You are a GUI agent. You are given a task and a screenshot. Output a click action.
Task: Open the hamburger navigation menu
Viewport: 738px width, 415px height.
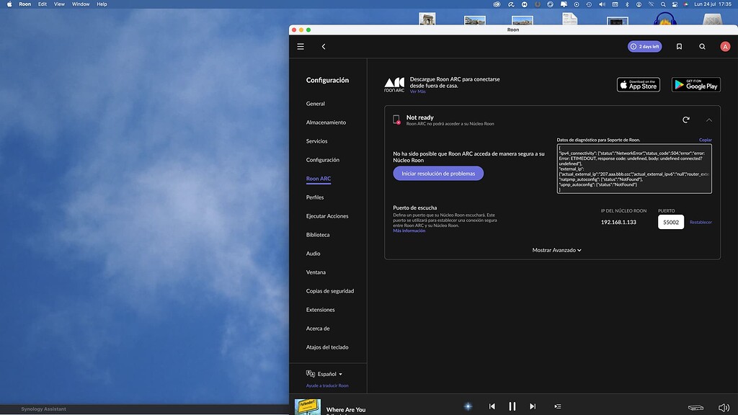pos(301,46)
